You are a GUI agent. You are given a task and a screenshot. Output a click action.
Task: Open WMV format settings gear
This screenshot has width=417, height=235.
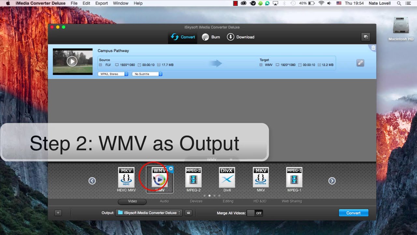[x=170, y=169]
